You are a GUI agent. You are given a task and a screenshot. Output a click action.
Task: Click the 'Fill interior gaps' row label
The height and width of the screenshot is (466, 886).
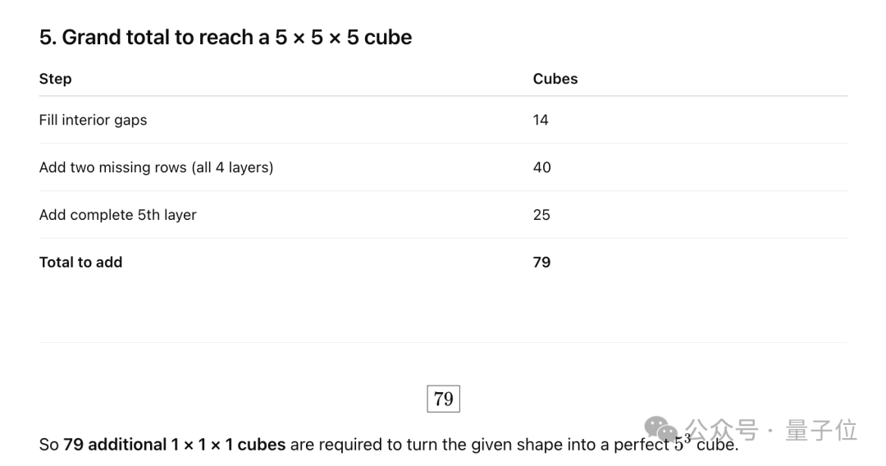[93, 120]
